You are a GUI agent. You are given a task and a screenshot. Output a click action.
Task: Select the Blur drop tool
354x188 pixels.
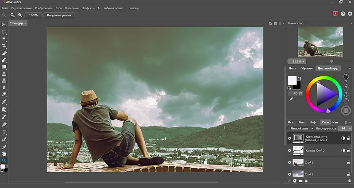tap(4, 87)
